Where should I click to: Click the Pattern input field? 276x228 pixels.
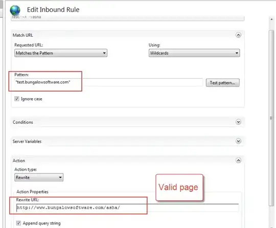[109, 82]
